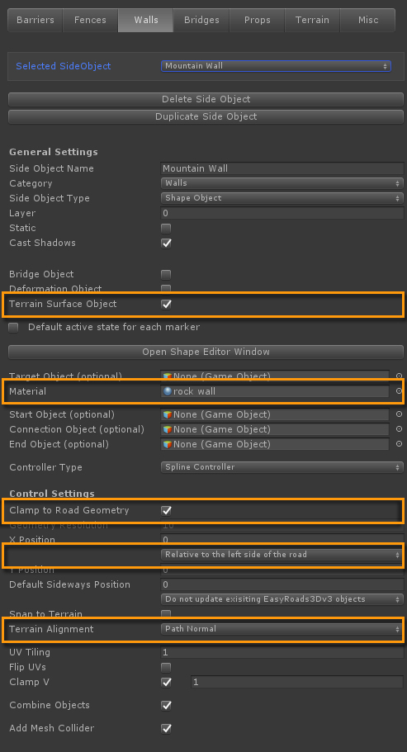407x752 pixels.
Task: Open object picker for Start Object
Action: pos(399,414)
